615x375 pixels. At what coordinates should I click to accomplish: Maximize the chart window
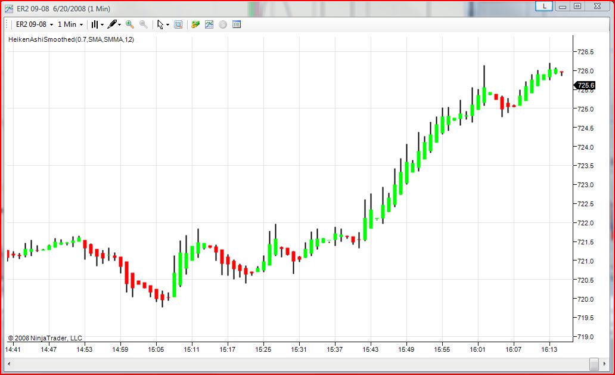(x=577, y=6)
